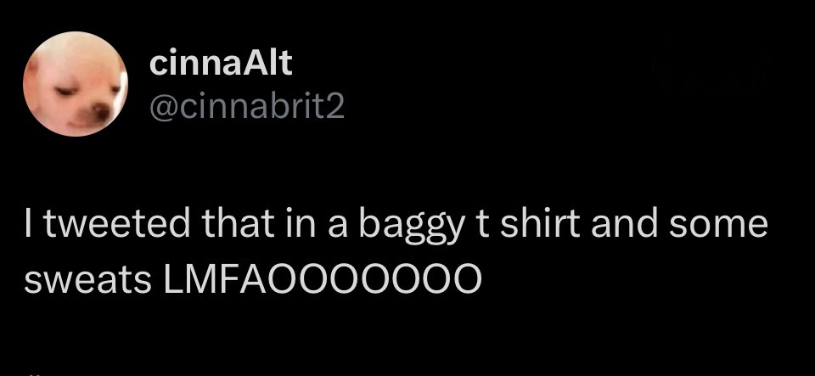The image size is (815, 376).
Task: Click the word 'baggy' in the tweet
Action: click(x=411, y=227)
